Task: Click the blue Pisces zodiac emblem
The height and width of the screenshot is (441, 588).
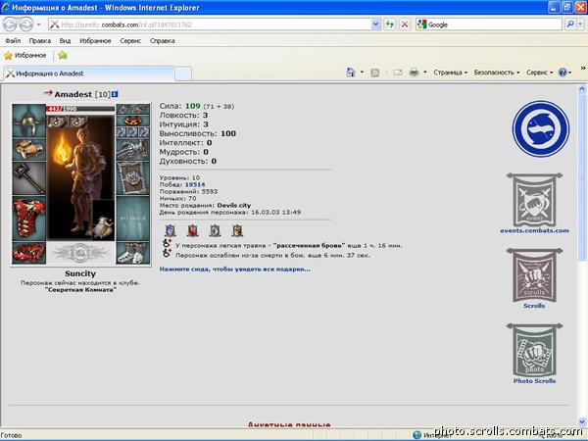Action: (540, 128)
